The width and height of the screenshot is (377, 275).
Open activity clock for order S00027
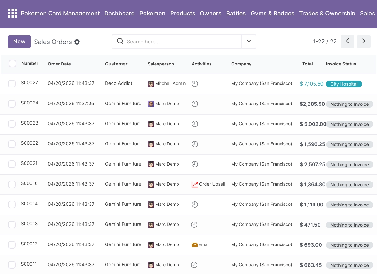(195, 84)
